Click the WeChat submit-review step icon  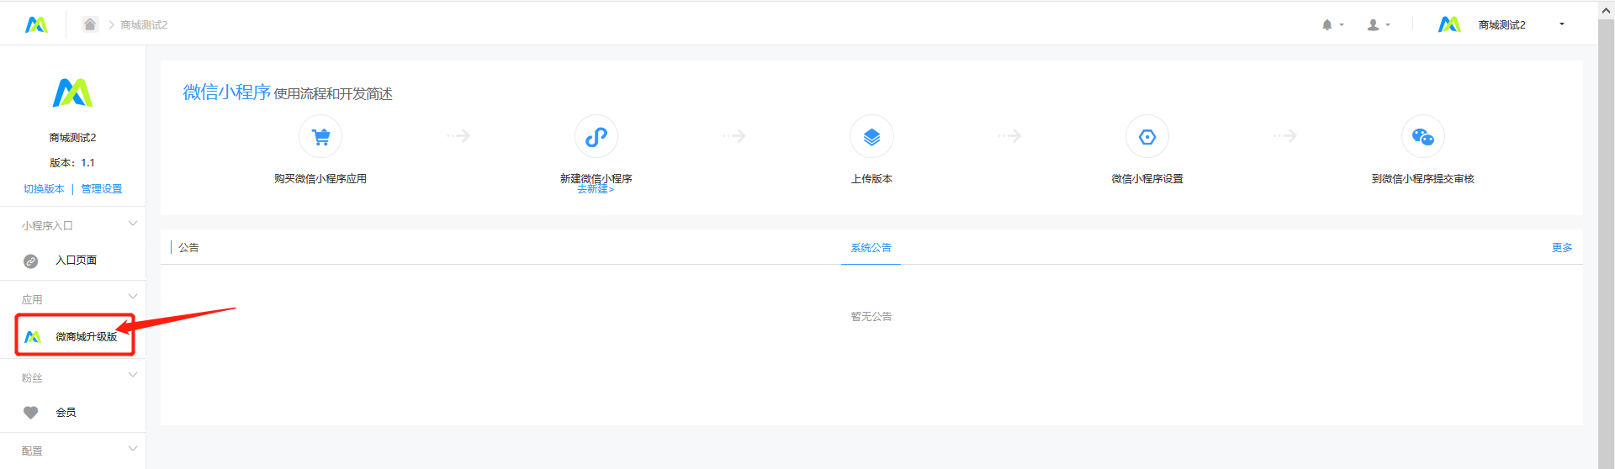coord(1423,136)
